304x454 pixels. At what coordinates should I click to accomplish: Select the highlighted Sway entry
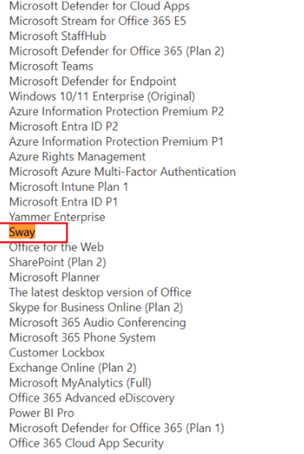[x=22, y=232]
